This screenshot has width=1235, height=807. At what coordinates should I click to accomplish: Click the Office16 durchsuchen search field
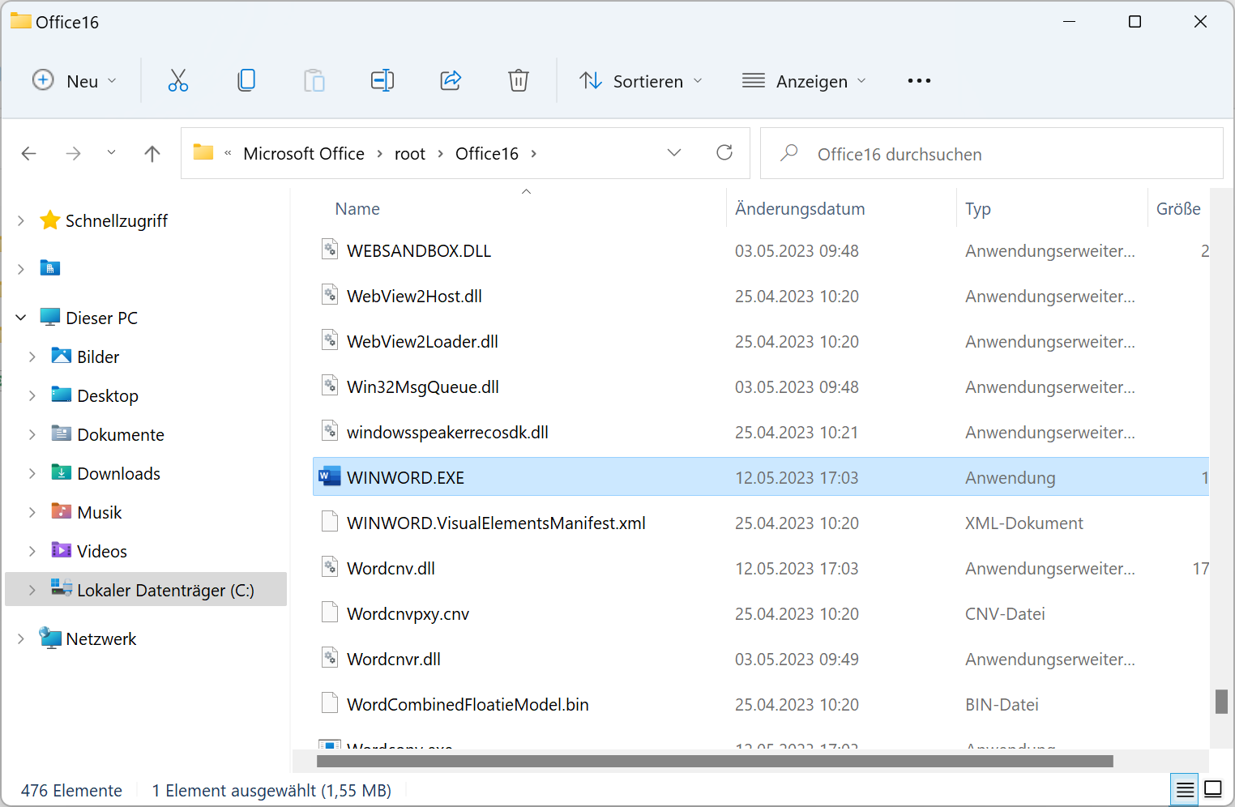click(x=992, y=153)
